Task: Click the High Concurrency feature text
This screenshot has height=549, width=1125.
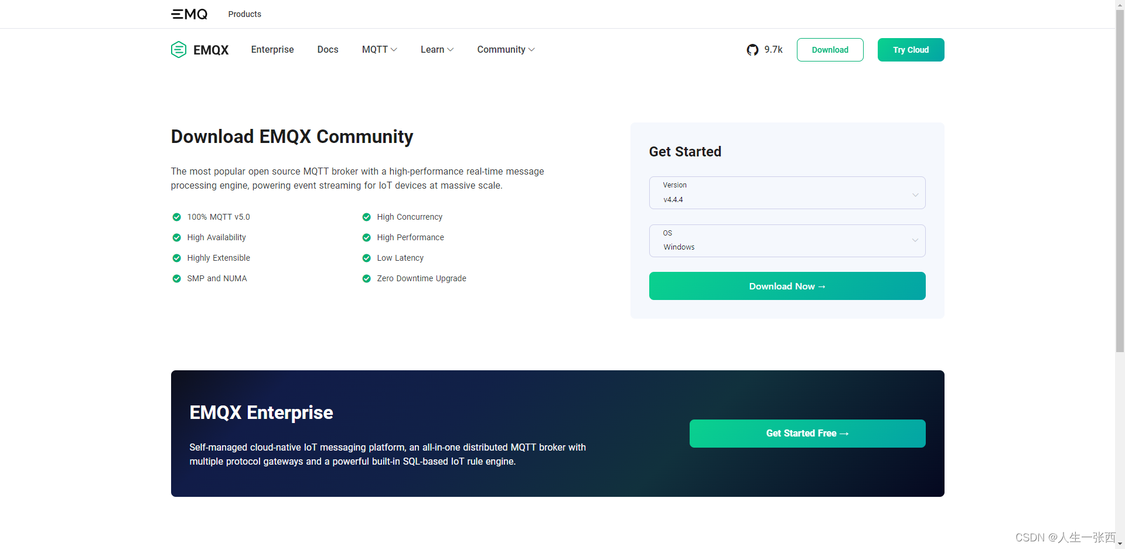Action: 410,217
